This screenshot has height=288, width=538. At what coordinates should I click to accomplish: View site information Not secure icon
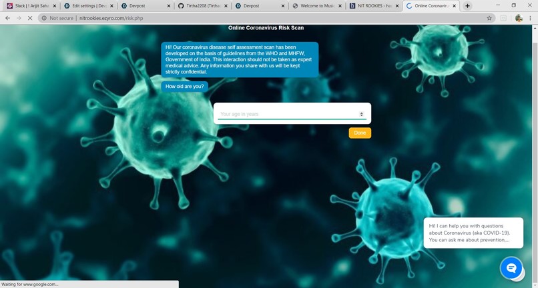pyautogui.click(x=44, y=18)
